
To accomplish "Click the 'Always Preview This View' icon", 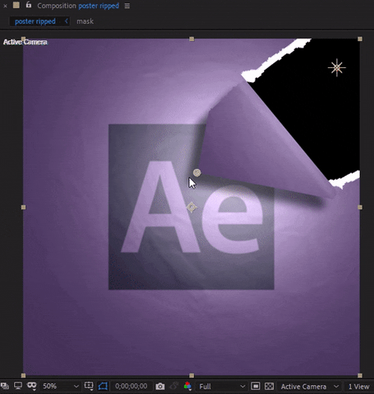I will click(x=5, y=386).
